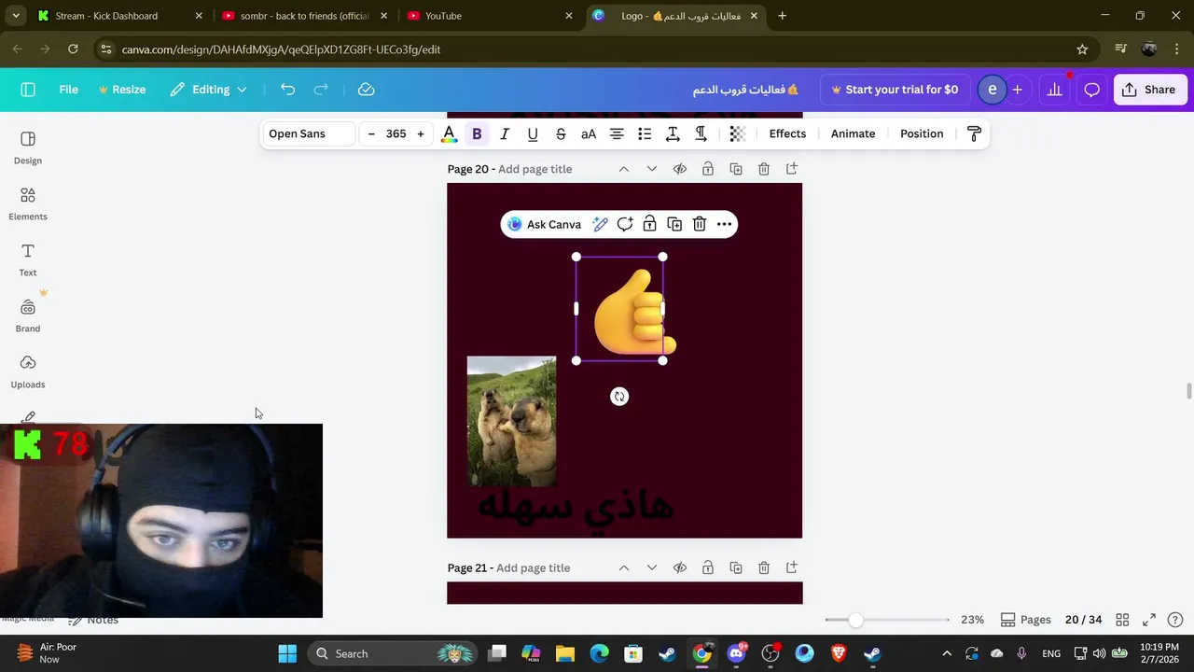
Task: Open the comments speech bubble icon
Action: pyautogui.click(x=1091, y=90)
